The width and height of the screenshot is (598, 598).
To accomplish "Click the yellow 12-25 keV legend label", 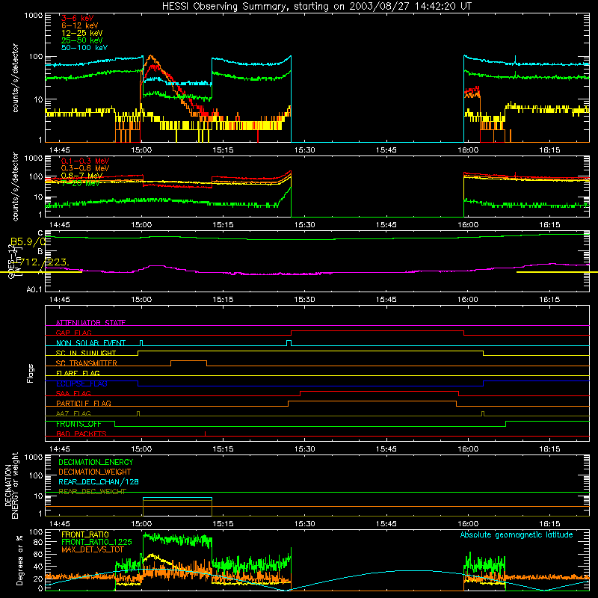I will 82,33.
